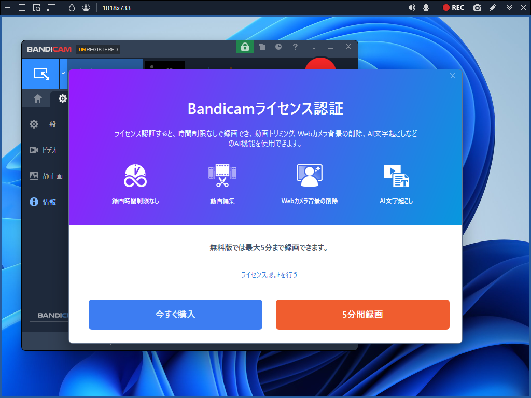Click the 5分間録画 record button
The height and width of the screenshot is (398, 531).
coord(362,315)
